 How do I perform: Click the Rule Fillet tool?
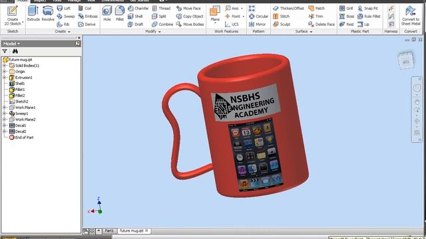click(369, 16)
